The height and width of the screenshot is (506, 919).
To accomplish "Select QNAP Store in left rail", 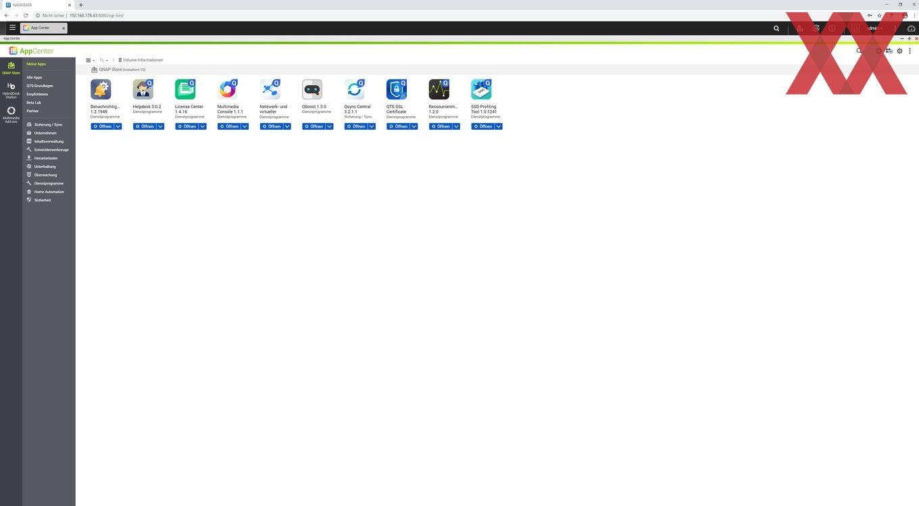I will click(11, 68).
